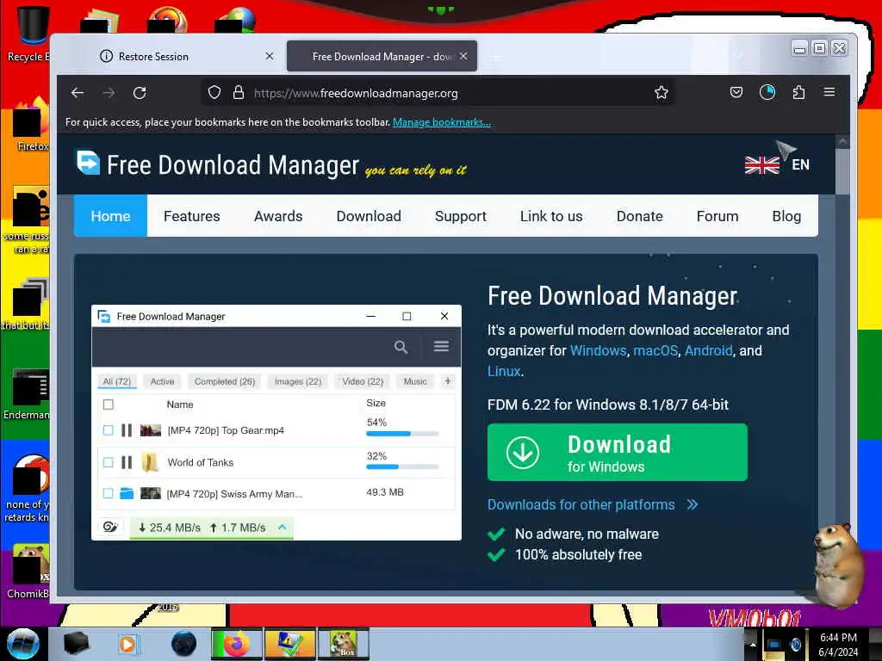Screen dimensions: 882x661
Task: Click the UK flag language icon
Action: [x=762, y=164]
